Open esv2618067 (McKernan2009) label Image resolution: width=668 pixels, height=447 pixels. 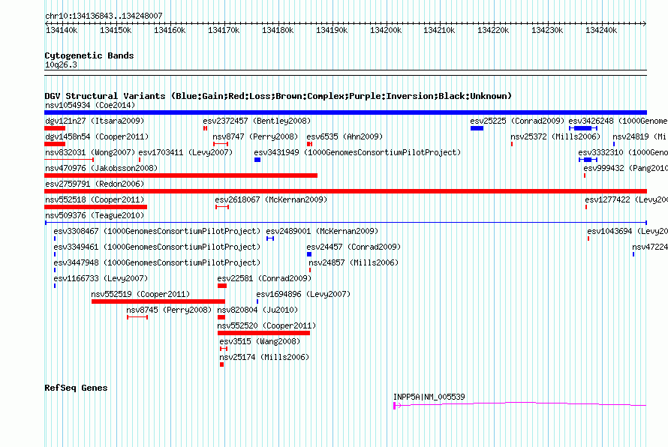[271, 199]
